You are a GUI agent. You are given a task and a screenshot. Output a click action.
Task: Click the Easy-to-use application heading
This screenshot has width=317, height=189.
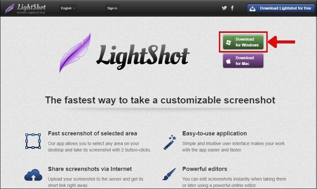[214, 133]
